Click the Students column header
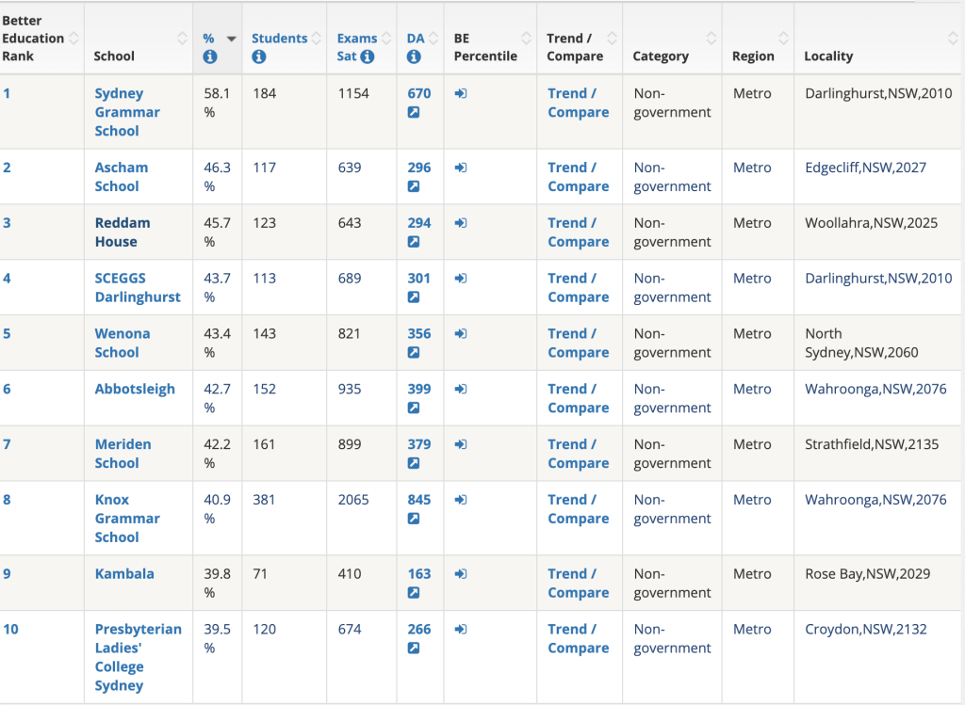Viewport: 965px width, 705px height. pos(279,38)
